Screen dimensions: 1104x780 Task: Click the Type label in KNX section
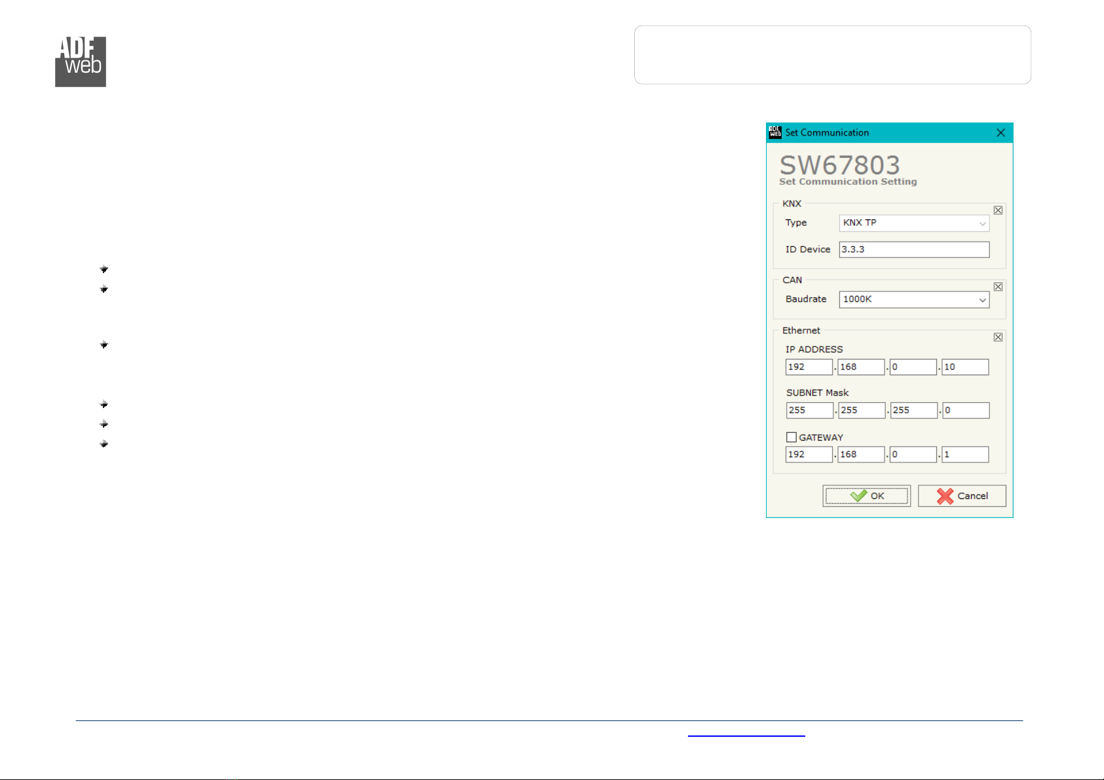point(796,223)
